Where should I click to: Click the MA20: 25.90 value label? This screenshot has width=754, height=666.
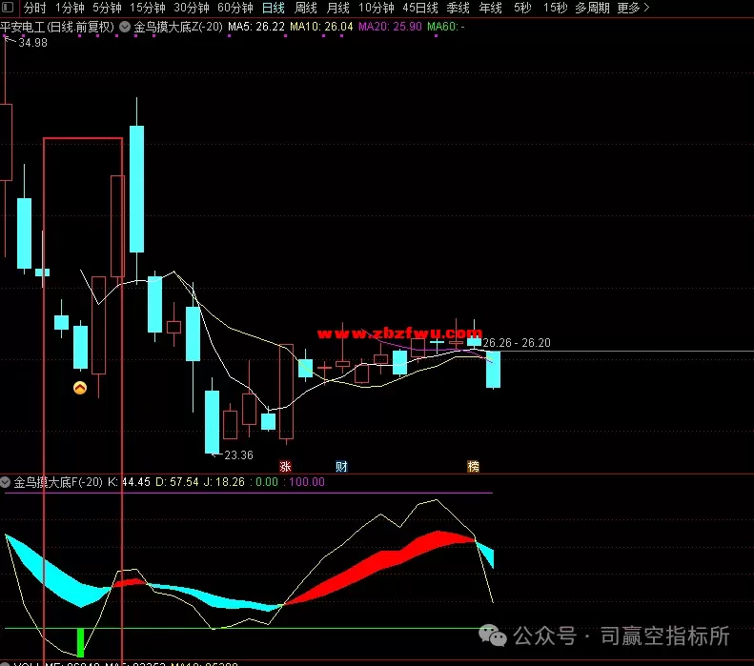point(390,27)
